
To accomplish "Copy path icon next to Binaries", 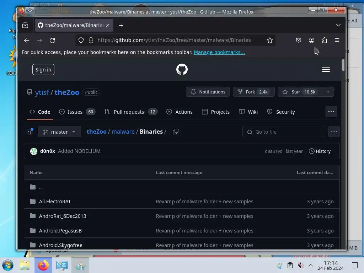I will [x=176, y=132].
